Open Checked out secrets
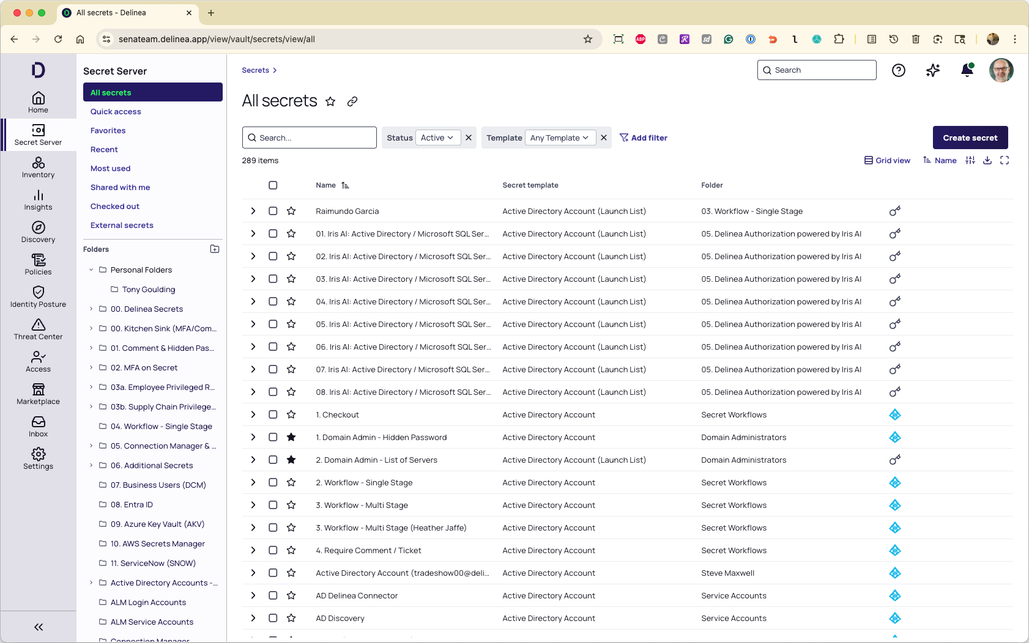 [x=115, y=206]
